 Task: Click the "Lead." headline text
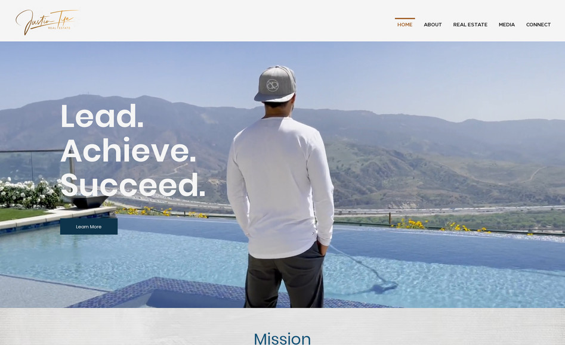pos(102,116)
